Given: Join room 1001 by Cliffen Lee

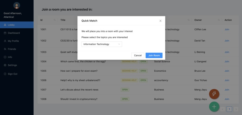Looking at the screenshot, I should 227,29.
